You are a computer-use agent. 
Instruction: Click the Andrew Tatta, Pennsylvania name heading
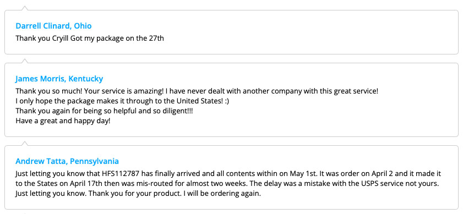point(67,161)
